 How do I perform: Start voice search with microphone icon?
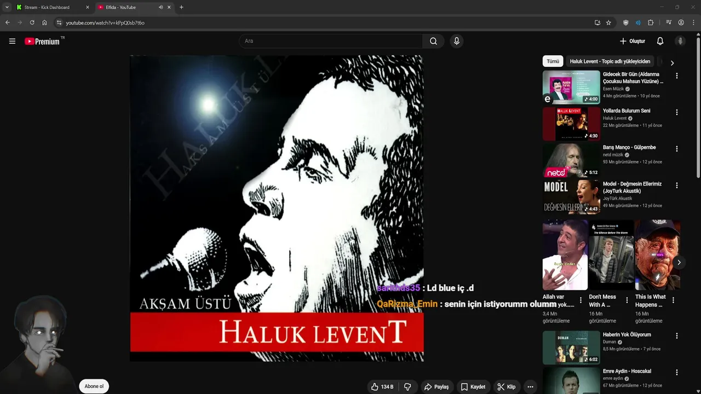[457, 41]
